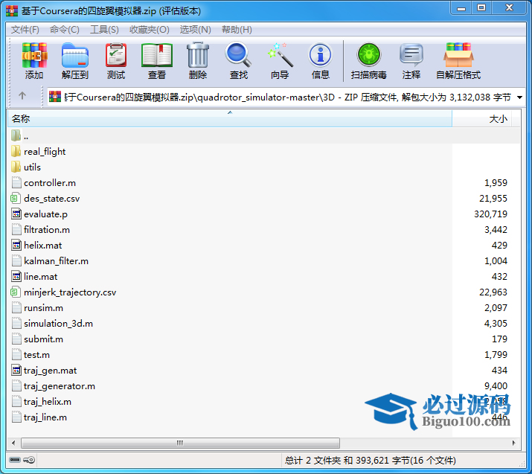Image resolution: width=532 pixels, height=474 pixels.
Task: Select the real_flight folder icon
Action: pos(16,151)
